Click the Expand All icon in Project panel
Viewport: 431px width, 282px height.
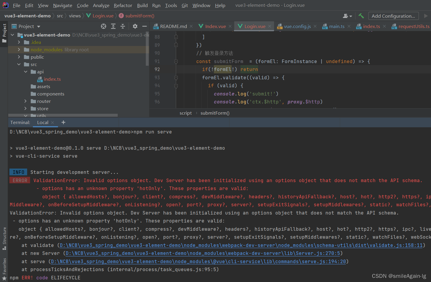click(x=113, y=26)
